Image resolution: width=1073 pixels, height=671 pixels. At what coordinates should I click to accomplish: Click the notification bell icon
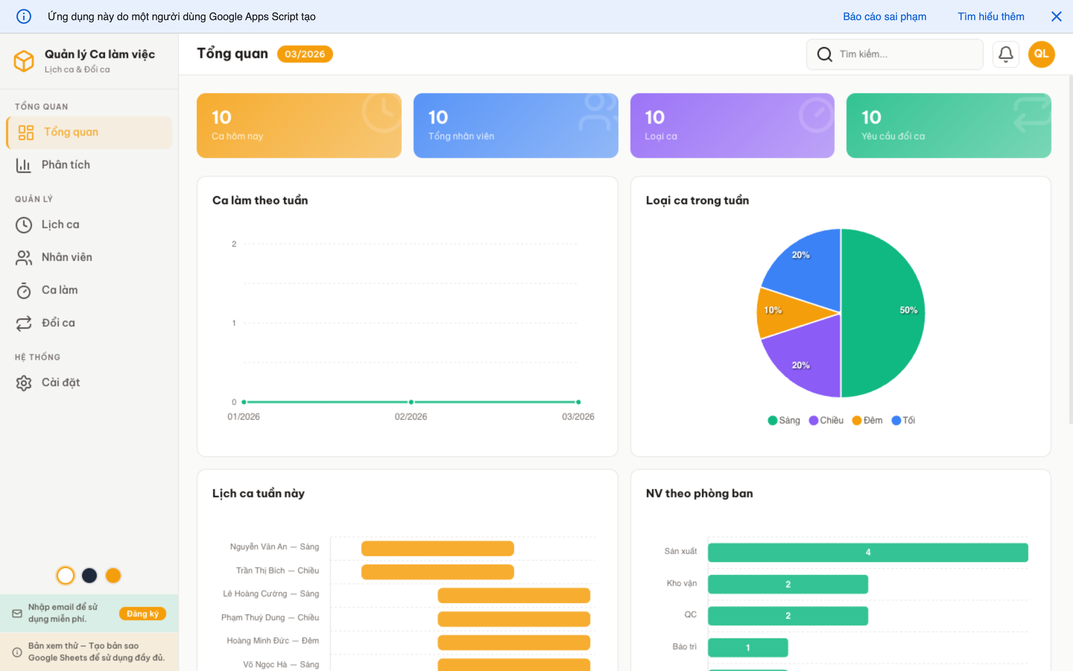pyautogui.click(x=1005, y=54)
